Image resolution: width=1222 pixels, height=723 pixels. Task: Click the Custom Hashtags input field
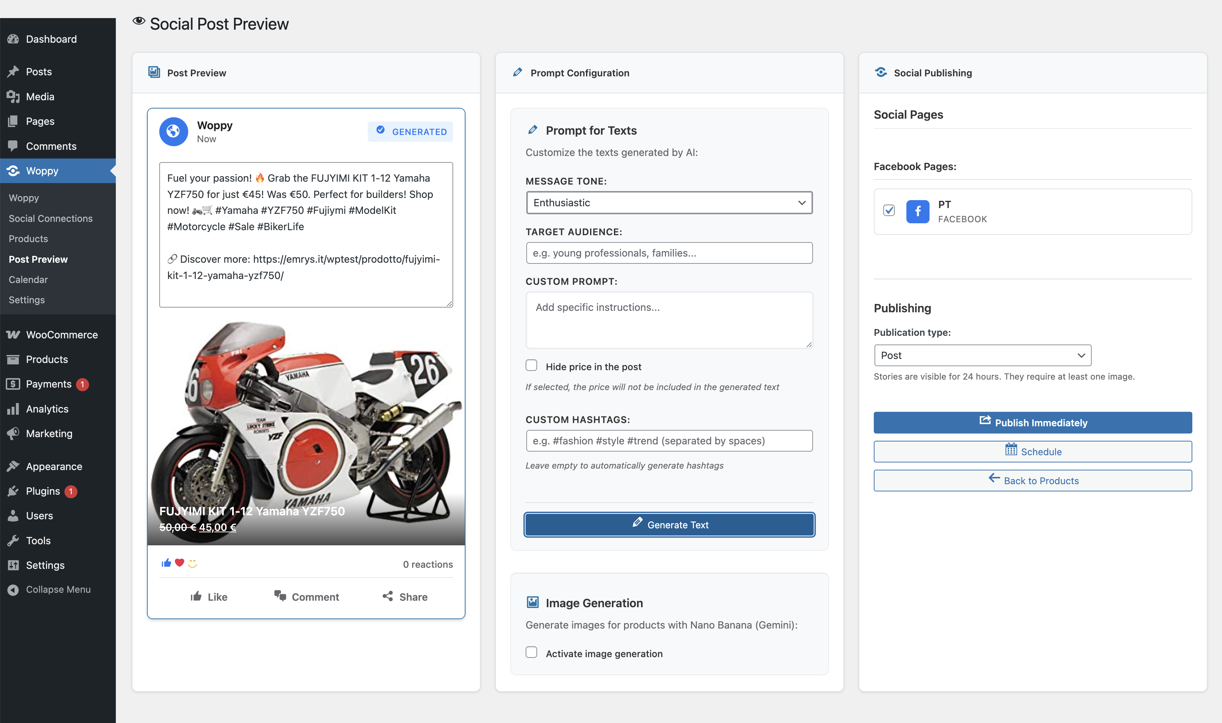click(x=669, y=441)
